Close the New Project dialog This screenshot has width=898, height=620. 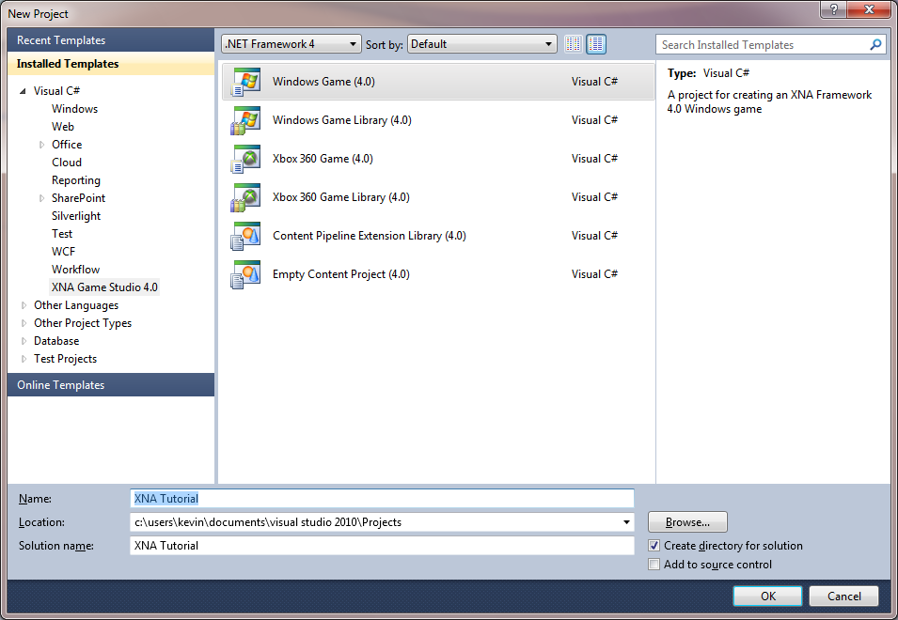[x=869, y=9]
